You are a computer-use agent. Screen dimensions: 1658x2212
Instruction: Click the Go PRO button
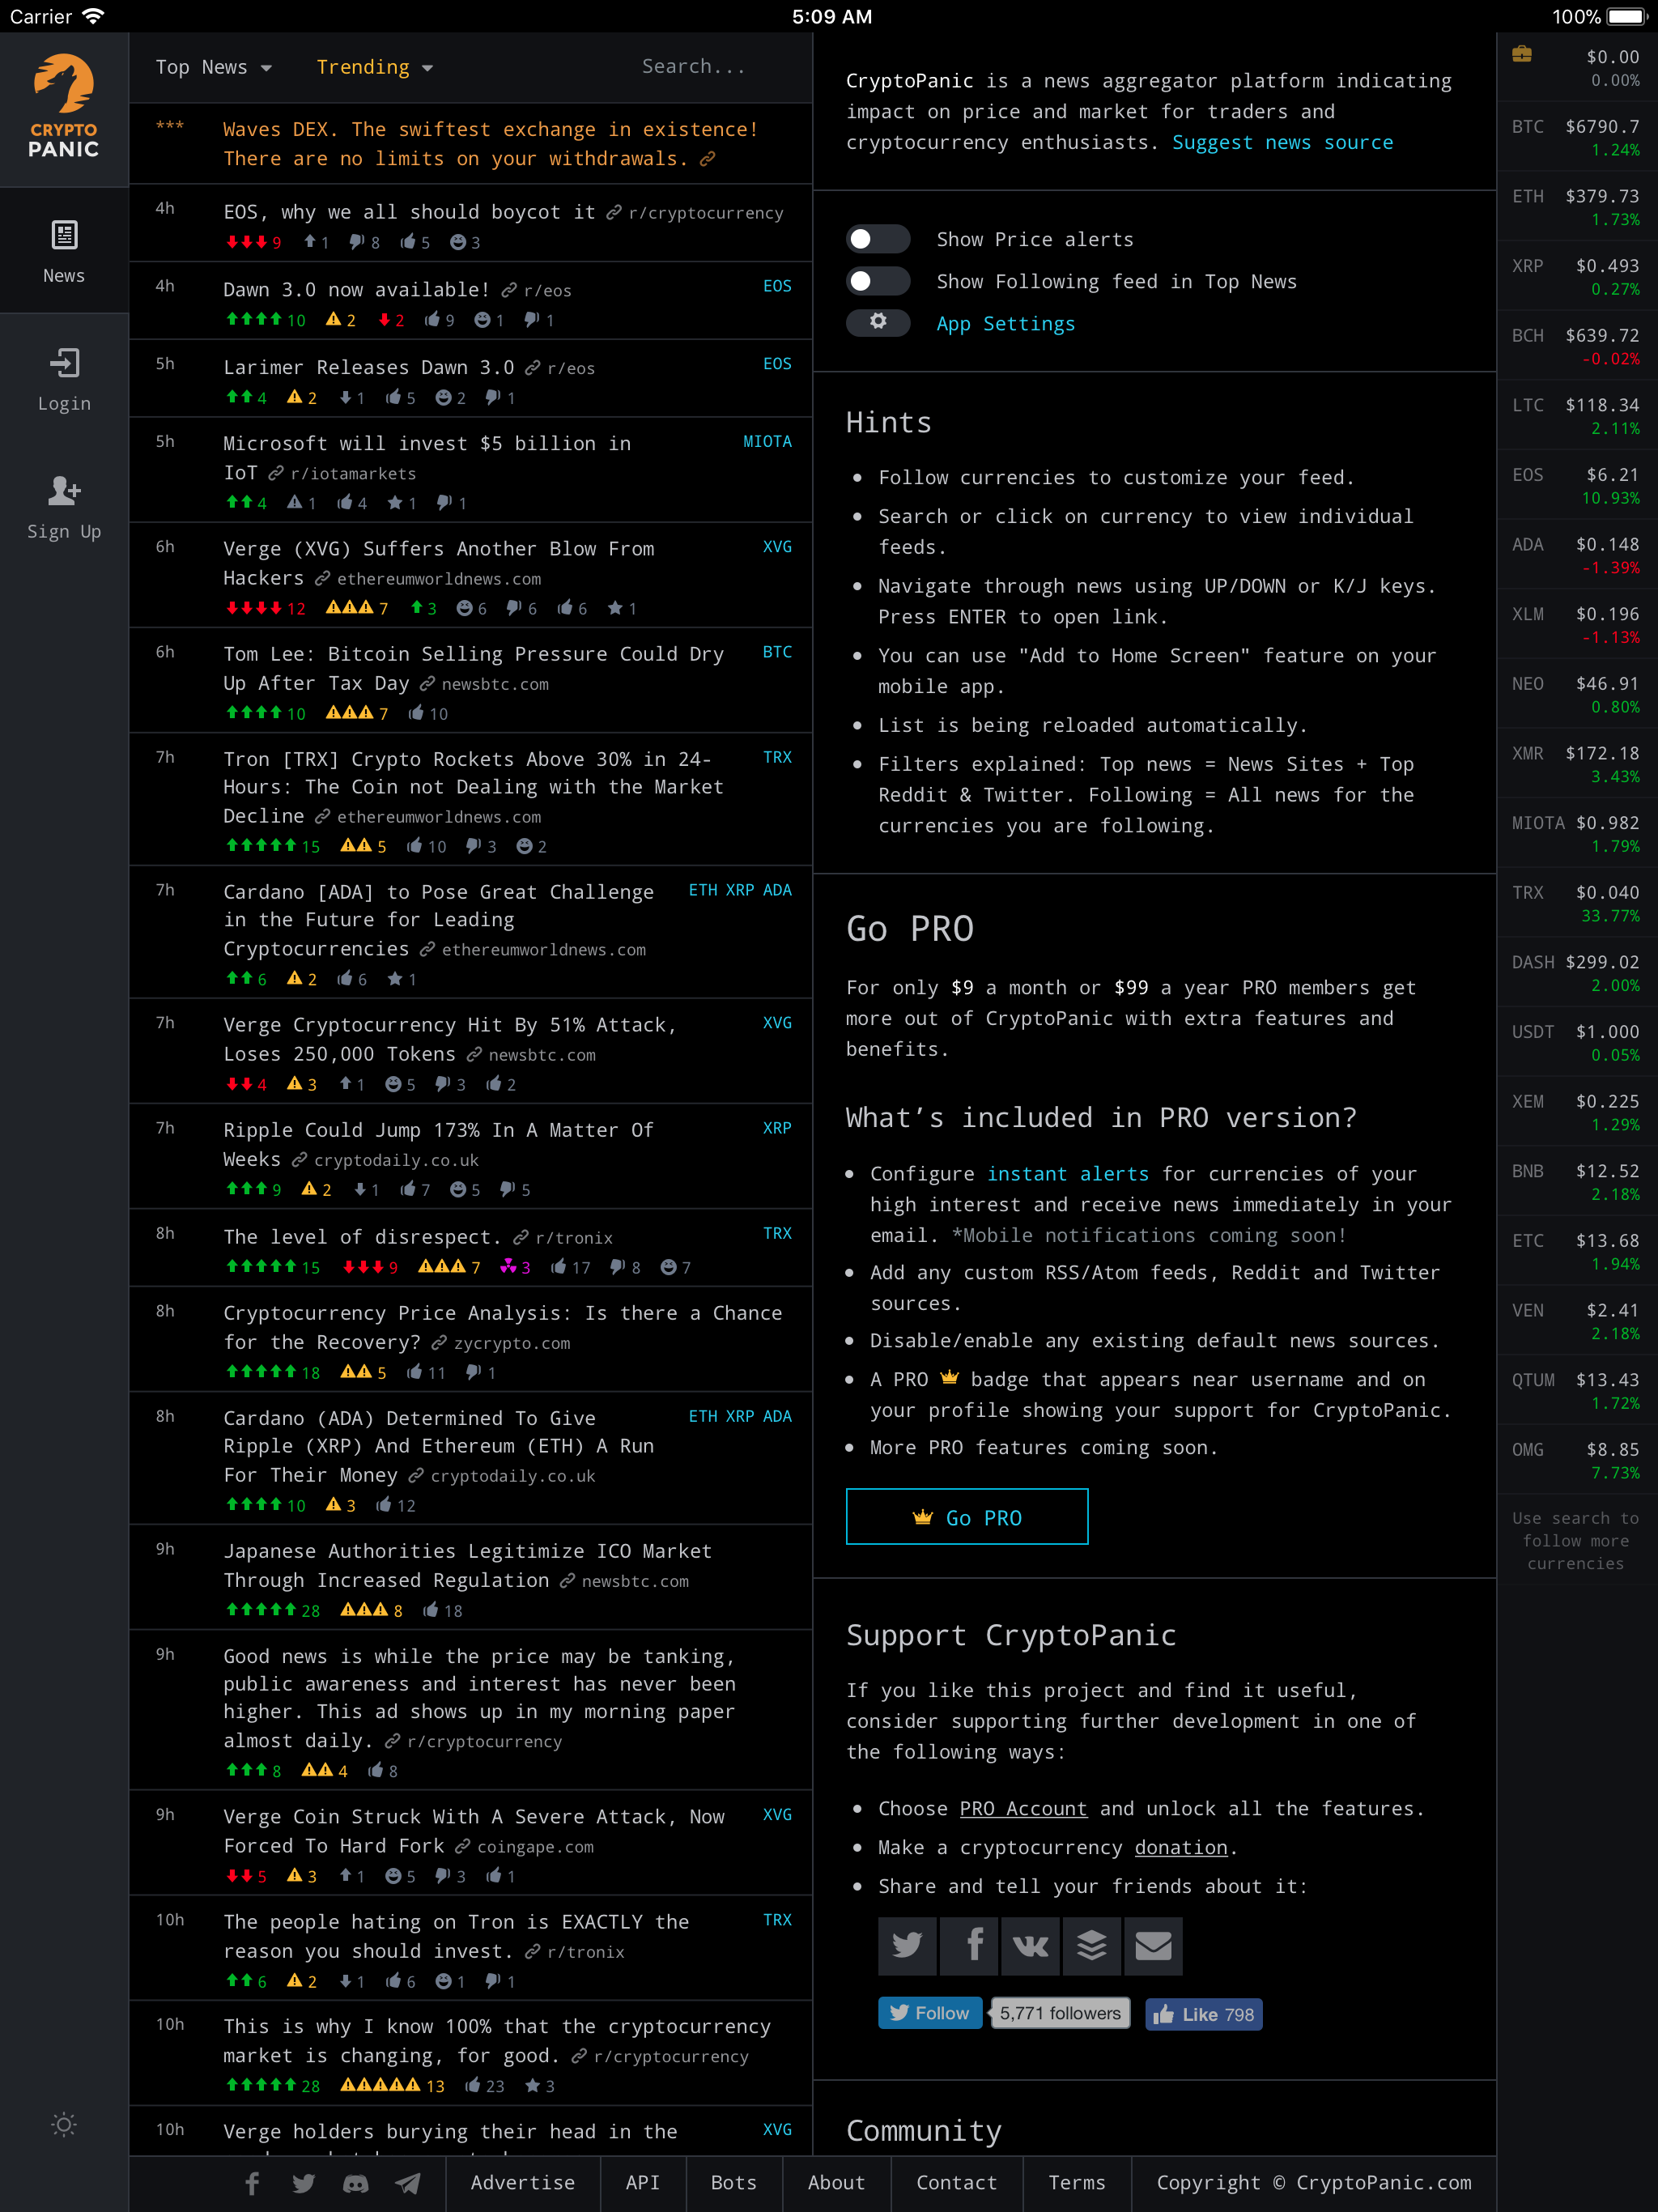[x=966, y=1517]
